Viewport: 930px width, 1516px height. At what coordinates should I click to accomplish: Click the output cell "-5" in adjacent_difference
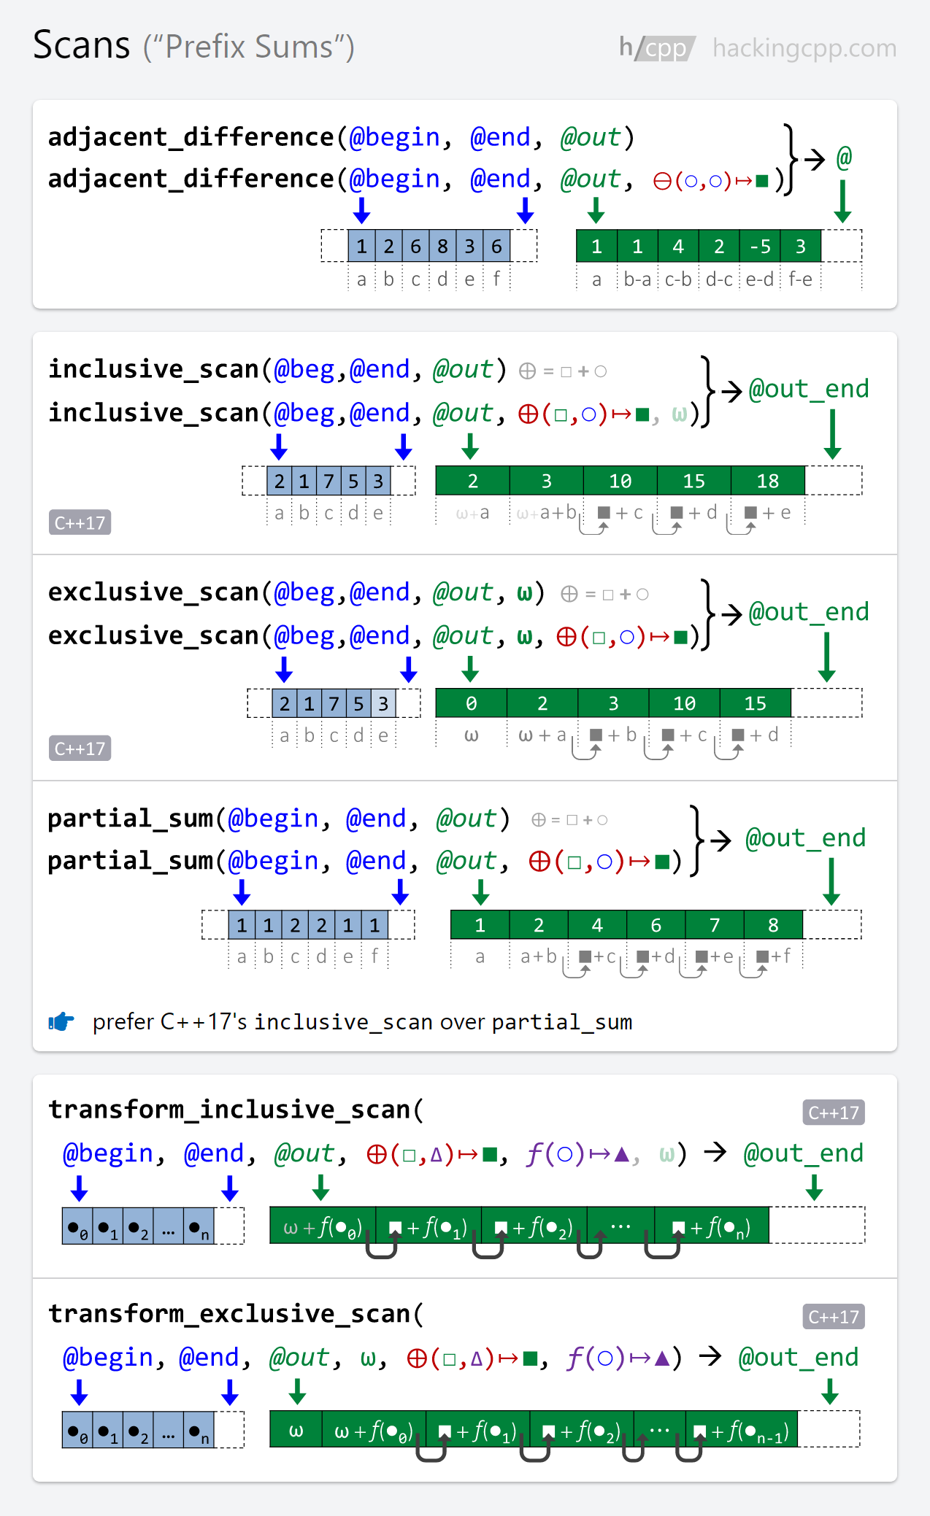(760, 247)
